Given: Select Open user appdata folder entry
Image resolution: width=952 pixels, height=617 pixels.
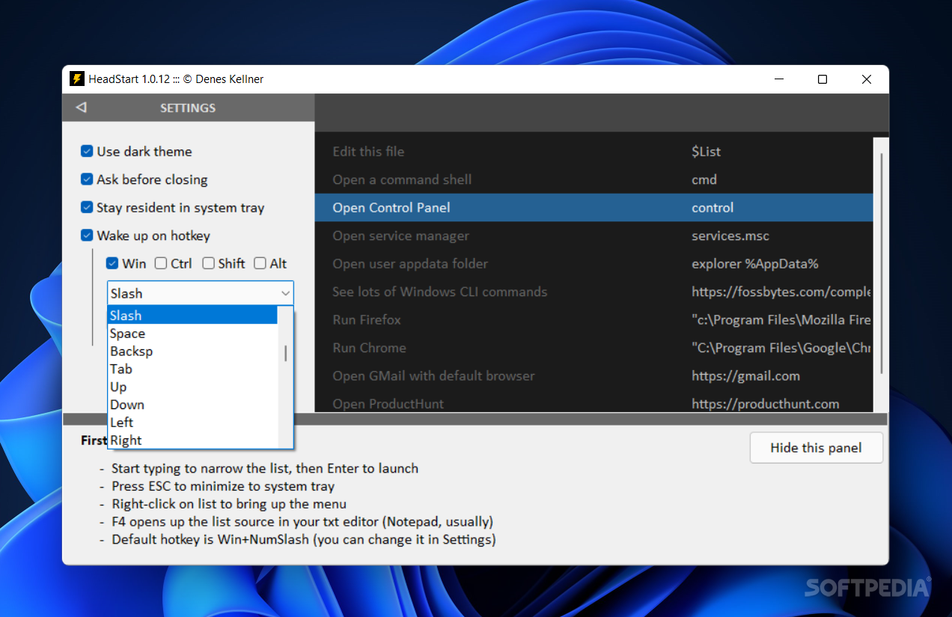Looking at the screenshot, I should pos(594,263).
